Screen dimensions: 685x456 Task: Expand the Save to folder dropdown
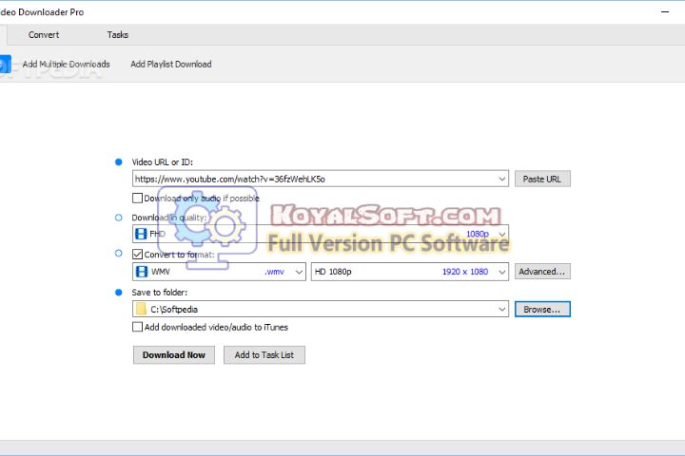502,310
